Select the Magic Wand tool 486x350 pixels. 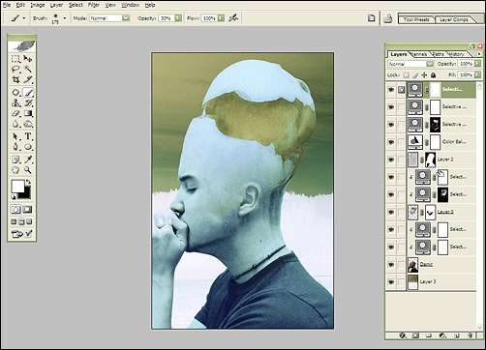coord(28,69)
